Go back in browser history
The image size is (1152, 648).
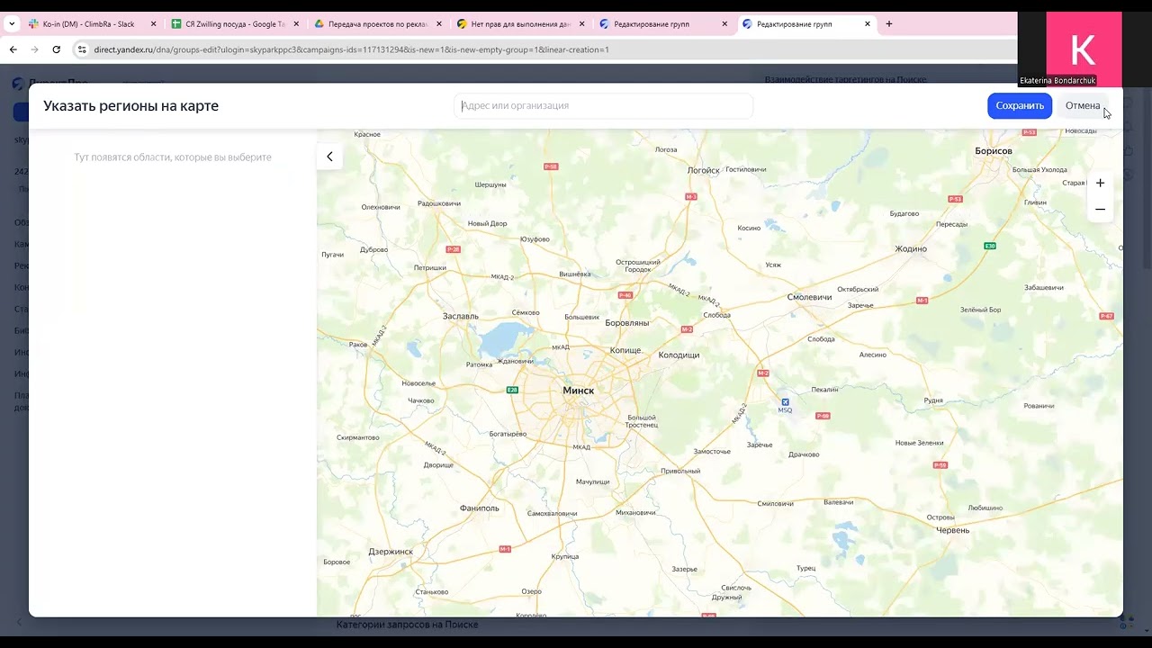(x=13, y=49)
